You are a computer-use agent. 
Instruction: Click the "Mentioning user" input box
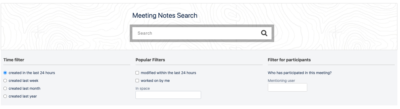[287, 87]
